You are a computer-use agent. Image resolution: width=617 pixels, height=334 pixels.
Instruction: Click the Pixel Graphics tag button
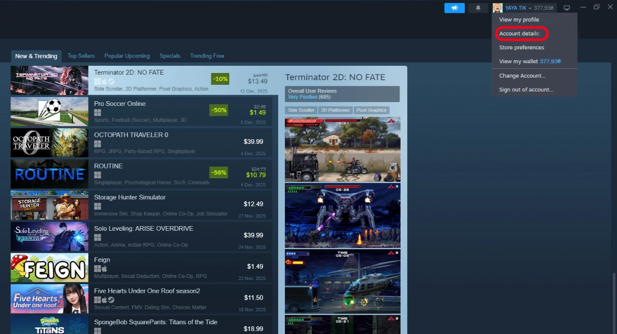(372, 110)
